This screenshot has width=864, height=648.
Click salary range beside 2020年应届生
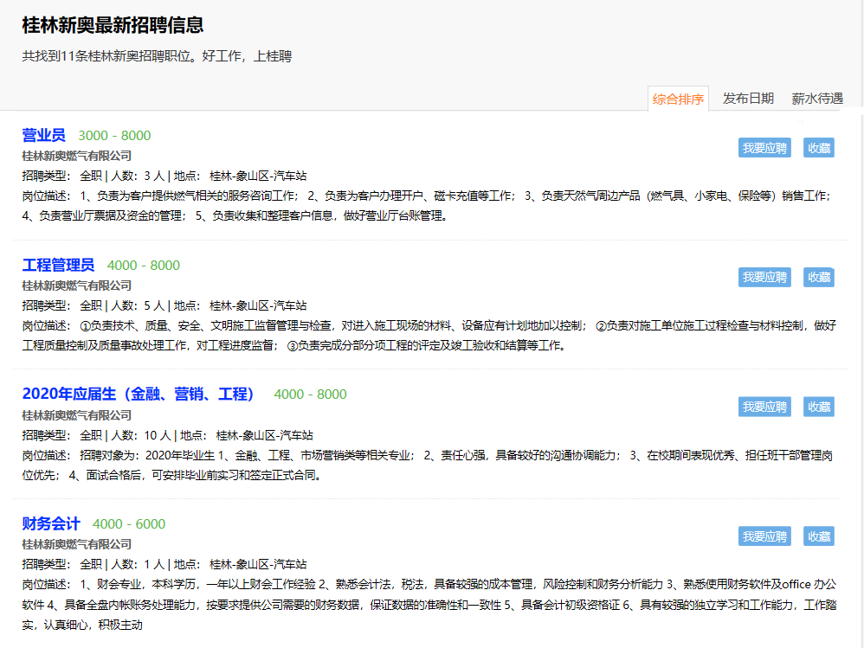pos(310,395)
